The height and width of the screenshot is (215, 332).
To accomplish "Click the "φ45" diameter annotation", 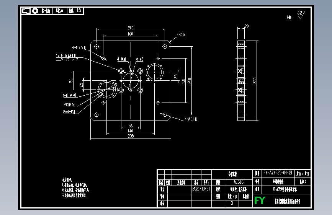I will pos(140,59).
